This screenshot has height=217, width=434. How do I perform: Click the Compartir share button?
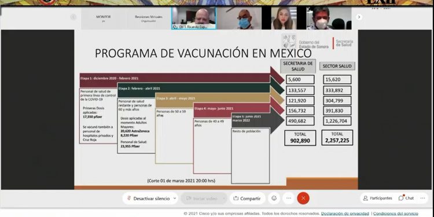[247, 198]
